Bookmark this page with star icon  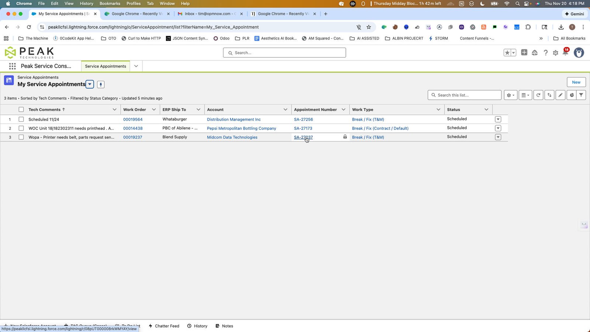[369, 27]
